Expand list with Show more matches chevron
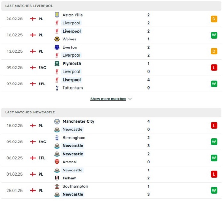Screen dimensions: 223x203 [130, 99]
